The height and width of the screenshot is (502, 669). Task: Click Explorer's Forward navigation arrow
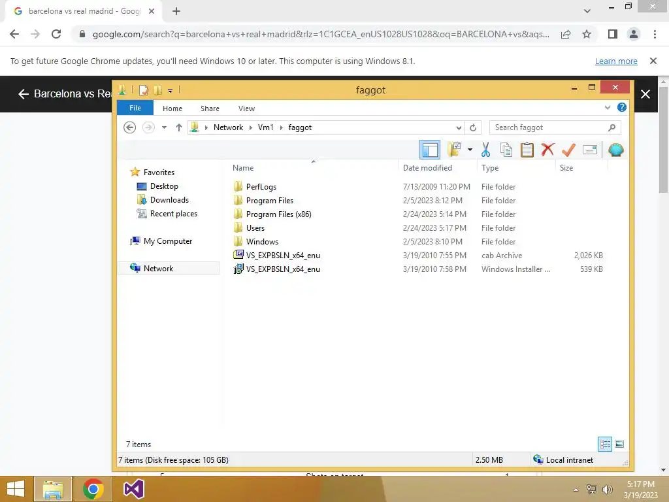click(148, 127)
